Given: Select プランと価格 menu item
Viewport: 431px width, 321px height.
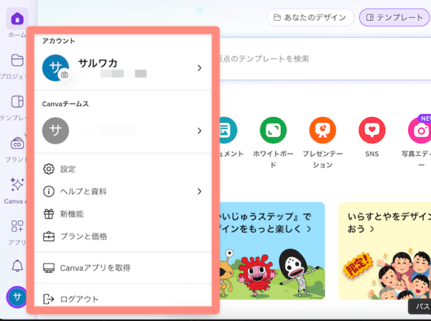Looking at the screenshot, I should (x=123, y=236).
